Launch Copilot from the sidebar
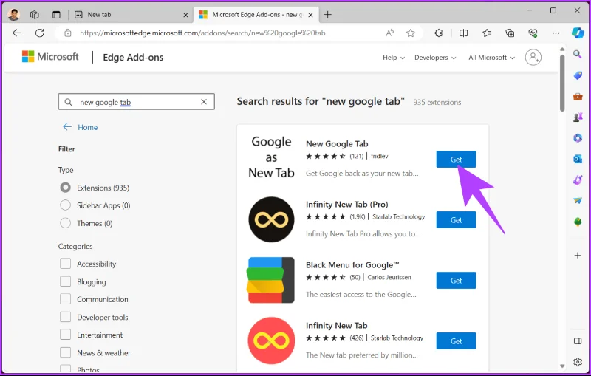This screenshot has width=591, height=376. click(578, 33)
